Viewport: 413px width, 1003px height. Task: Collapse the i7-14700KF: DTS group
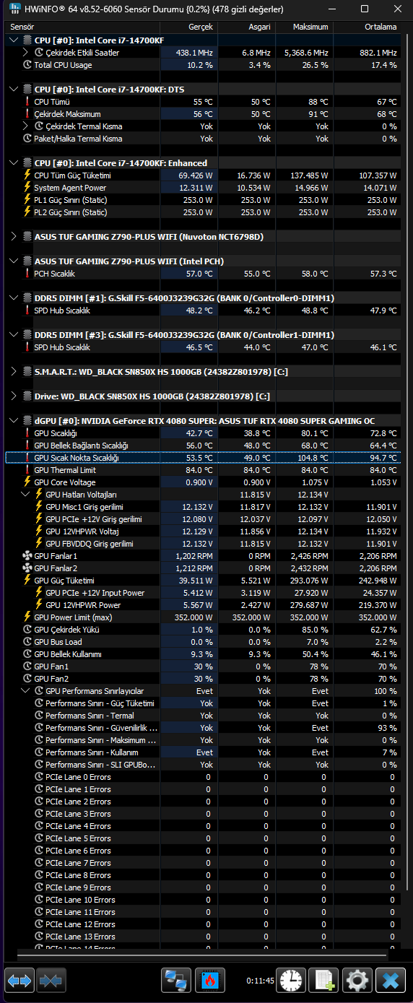coord(15,90)
